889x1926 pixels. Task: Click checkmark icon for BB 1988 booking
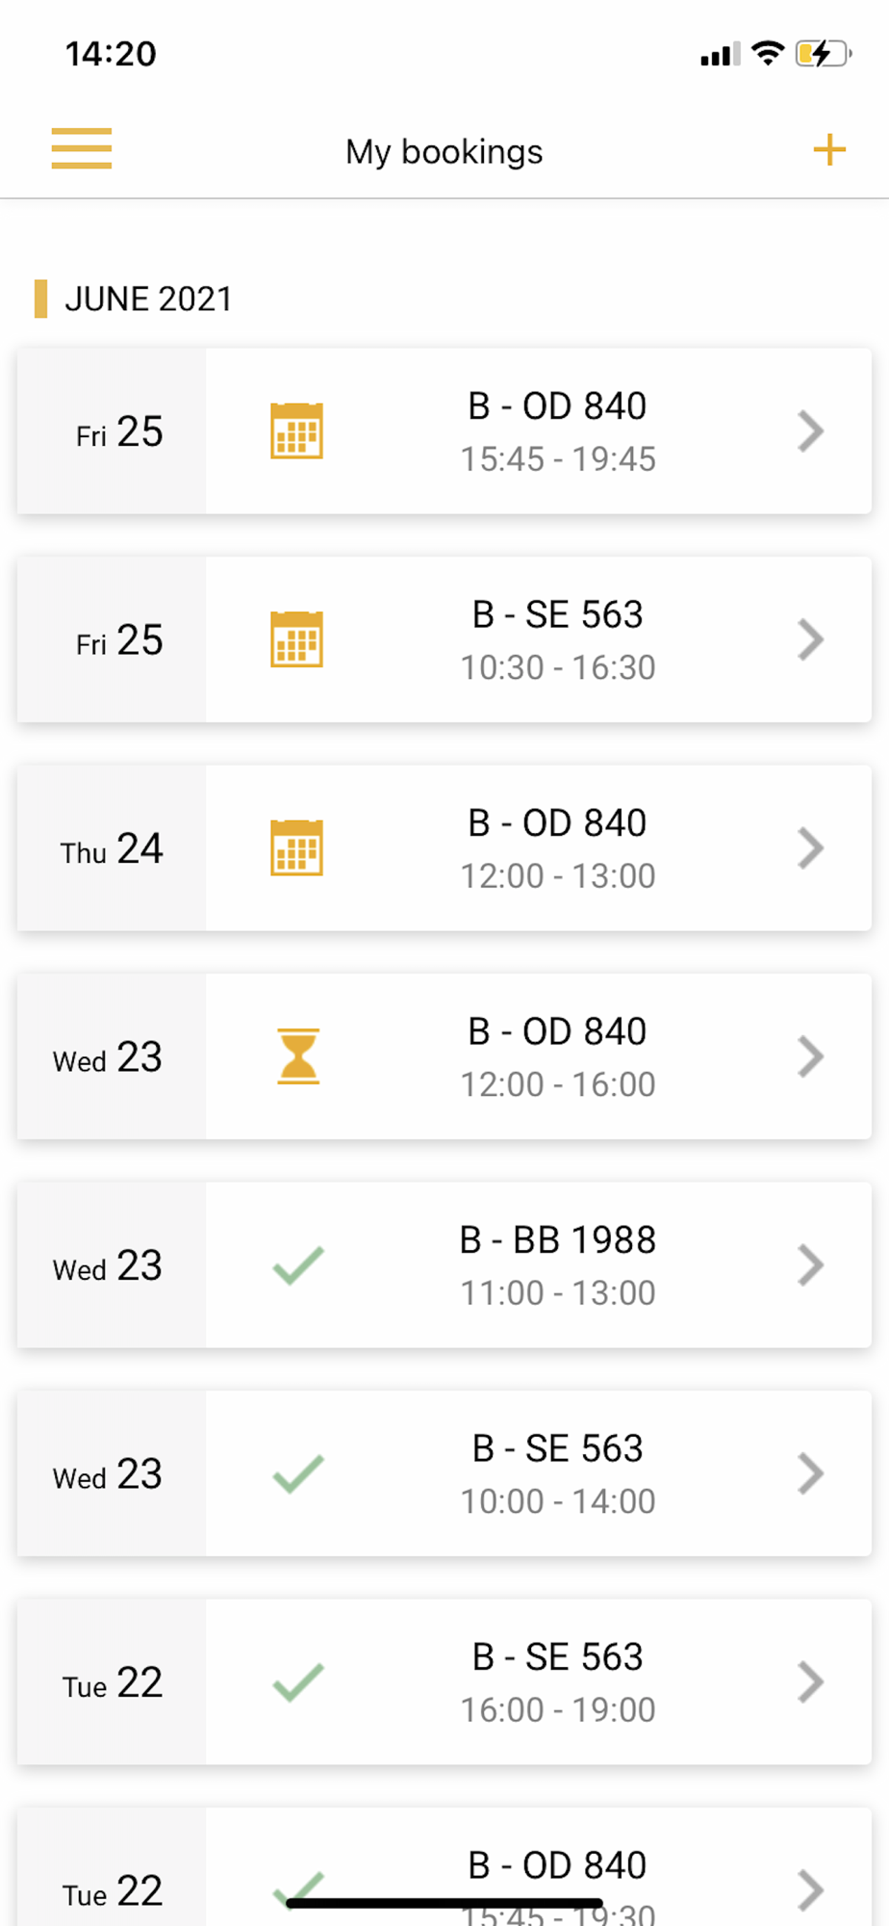point(298,1265)
